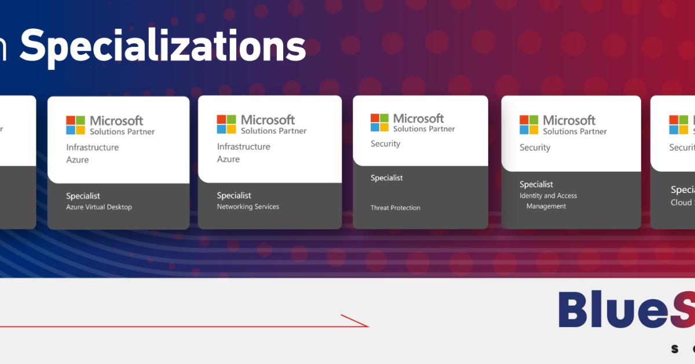Select the Azure Virtual Desktop label

click(99, 207)
